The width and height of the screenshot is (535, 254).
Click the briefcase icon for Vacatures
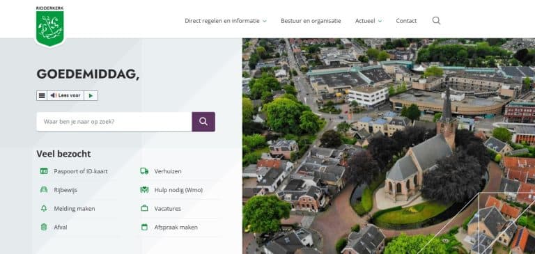point(144,208)
